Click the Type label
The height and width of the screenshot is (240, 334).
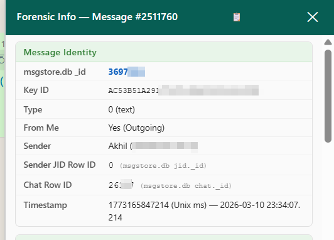click(33, 110)
